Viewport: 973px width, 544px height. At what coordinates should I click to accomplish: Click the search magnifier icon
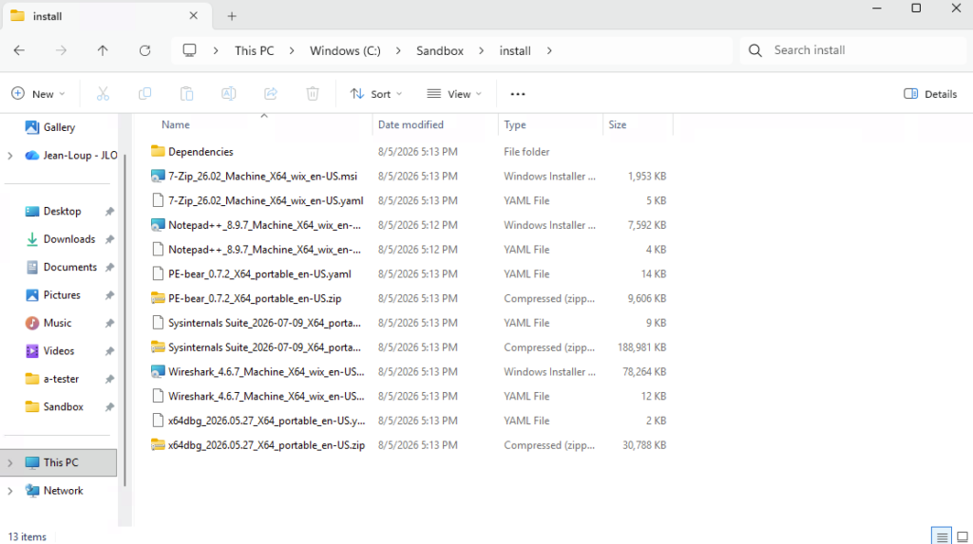(x=755, y=51)
